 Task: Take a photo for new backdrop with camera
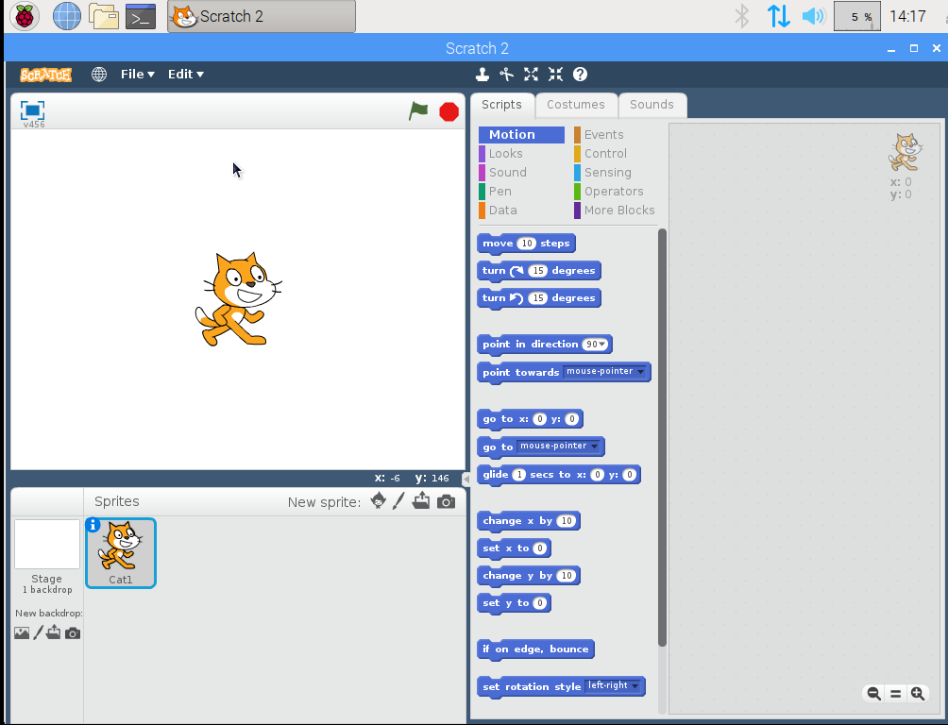(x=73, y=632)
